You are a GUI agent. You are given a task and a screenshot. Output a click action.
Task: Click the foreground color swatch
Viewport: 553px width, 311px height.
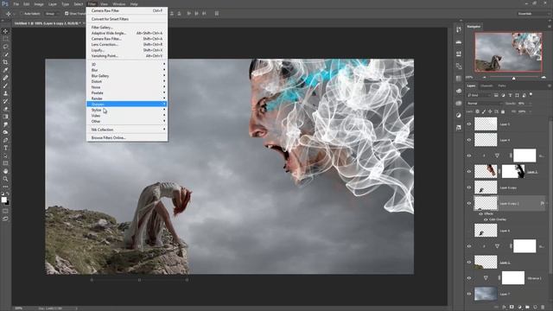tap(3, 200)
